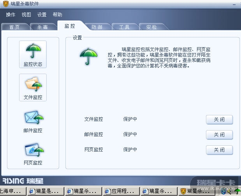
Task: Turn off 邮件监控 with its 关闭 button
Action: (x=219, y=134)
